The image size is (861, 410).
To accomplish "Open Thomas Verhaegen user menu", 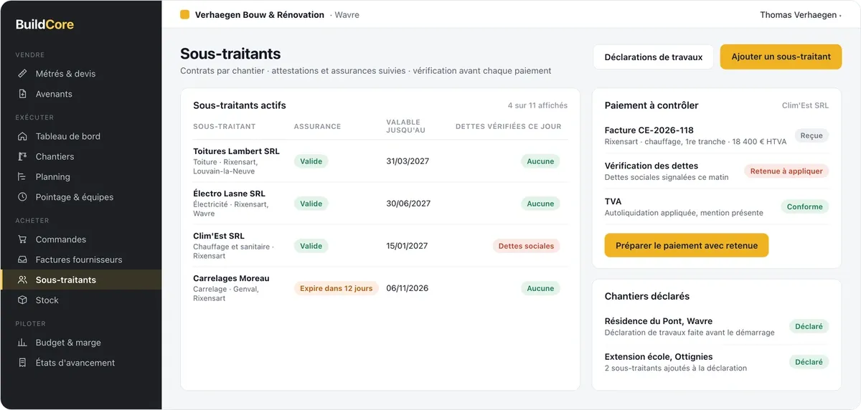I will [800, 14].
